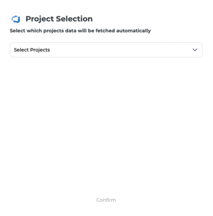
Task: Tap the blue DevOps icon beside the title
Action: point(16,19)
